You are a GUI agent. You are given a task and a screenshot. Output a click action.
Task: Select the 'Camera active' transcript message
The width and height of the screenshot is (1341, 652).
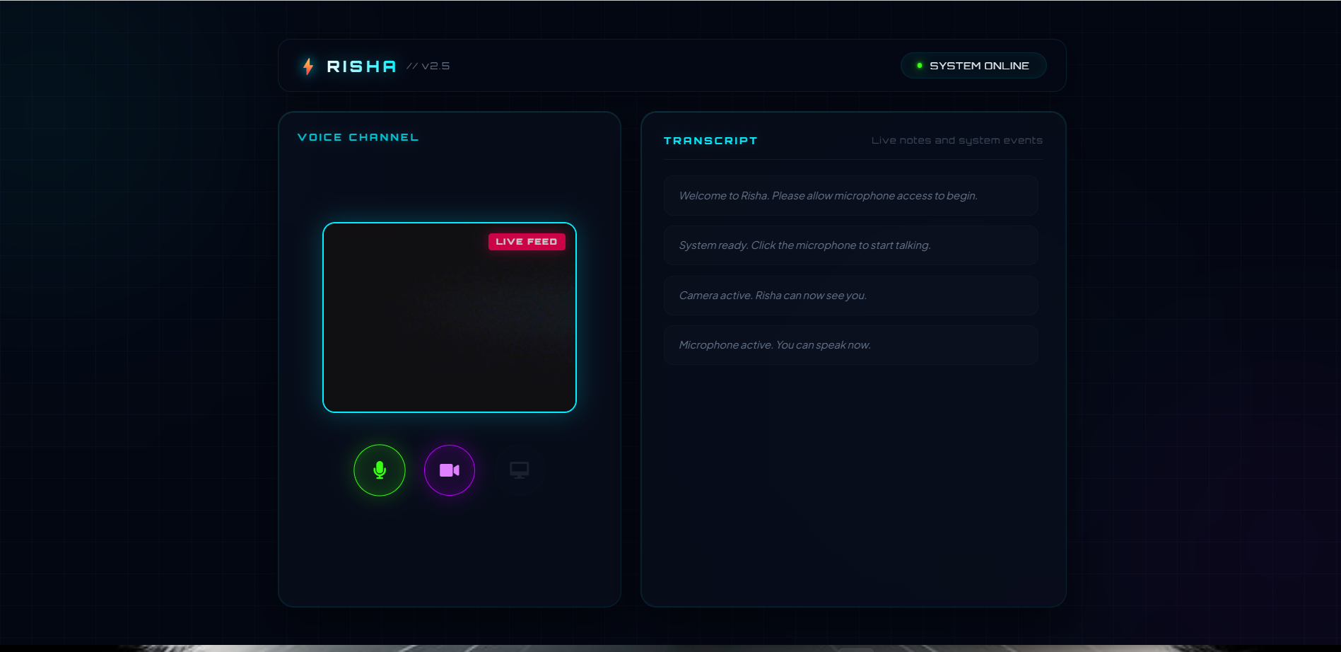tap(851, 296)
